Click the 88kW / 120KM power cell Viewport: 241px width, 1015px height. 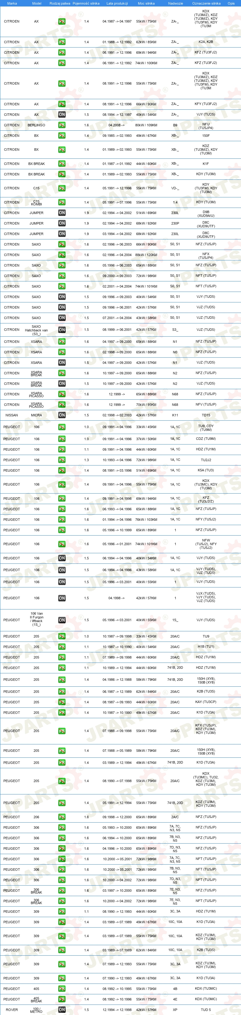pos(146,255)
